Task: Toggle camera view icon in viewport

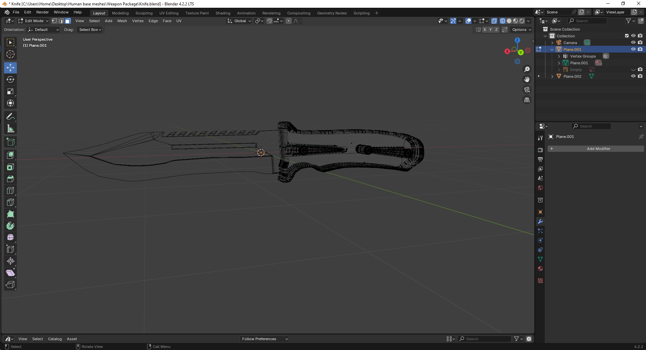Action: pos(527,90)
